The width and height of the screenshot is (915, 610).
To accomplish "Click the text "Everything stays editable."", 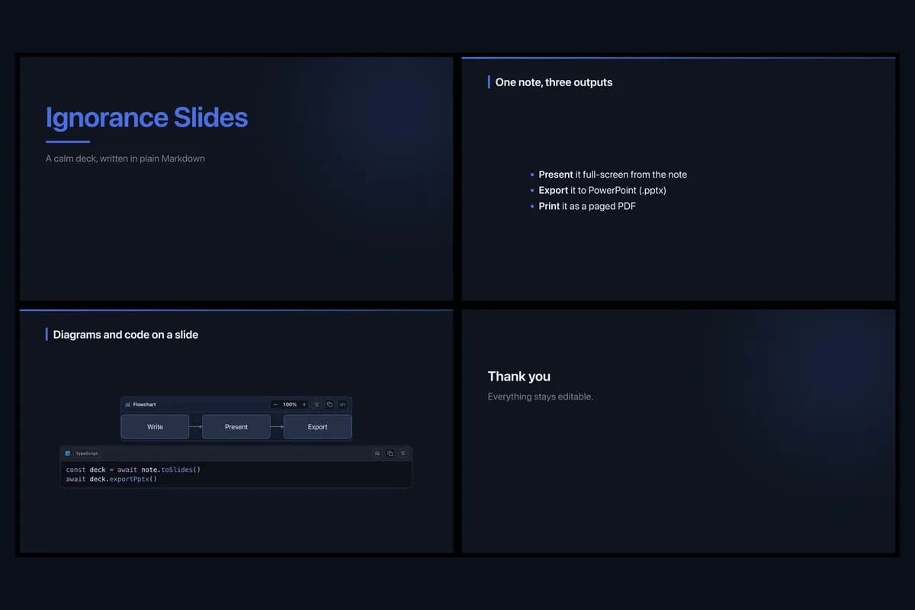I will [x=541, y=396].
